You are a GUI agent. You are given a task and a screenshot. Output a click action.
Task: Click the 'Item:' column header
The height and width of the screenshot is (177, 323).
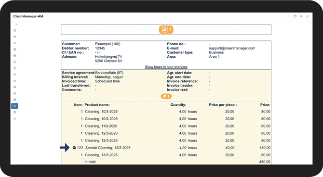tap(78, 105)
